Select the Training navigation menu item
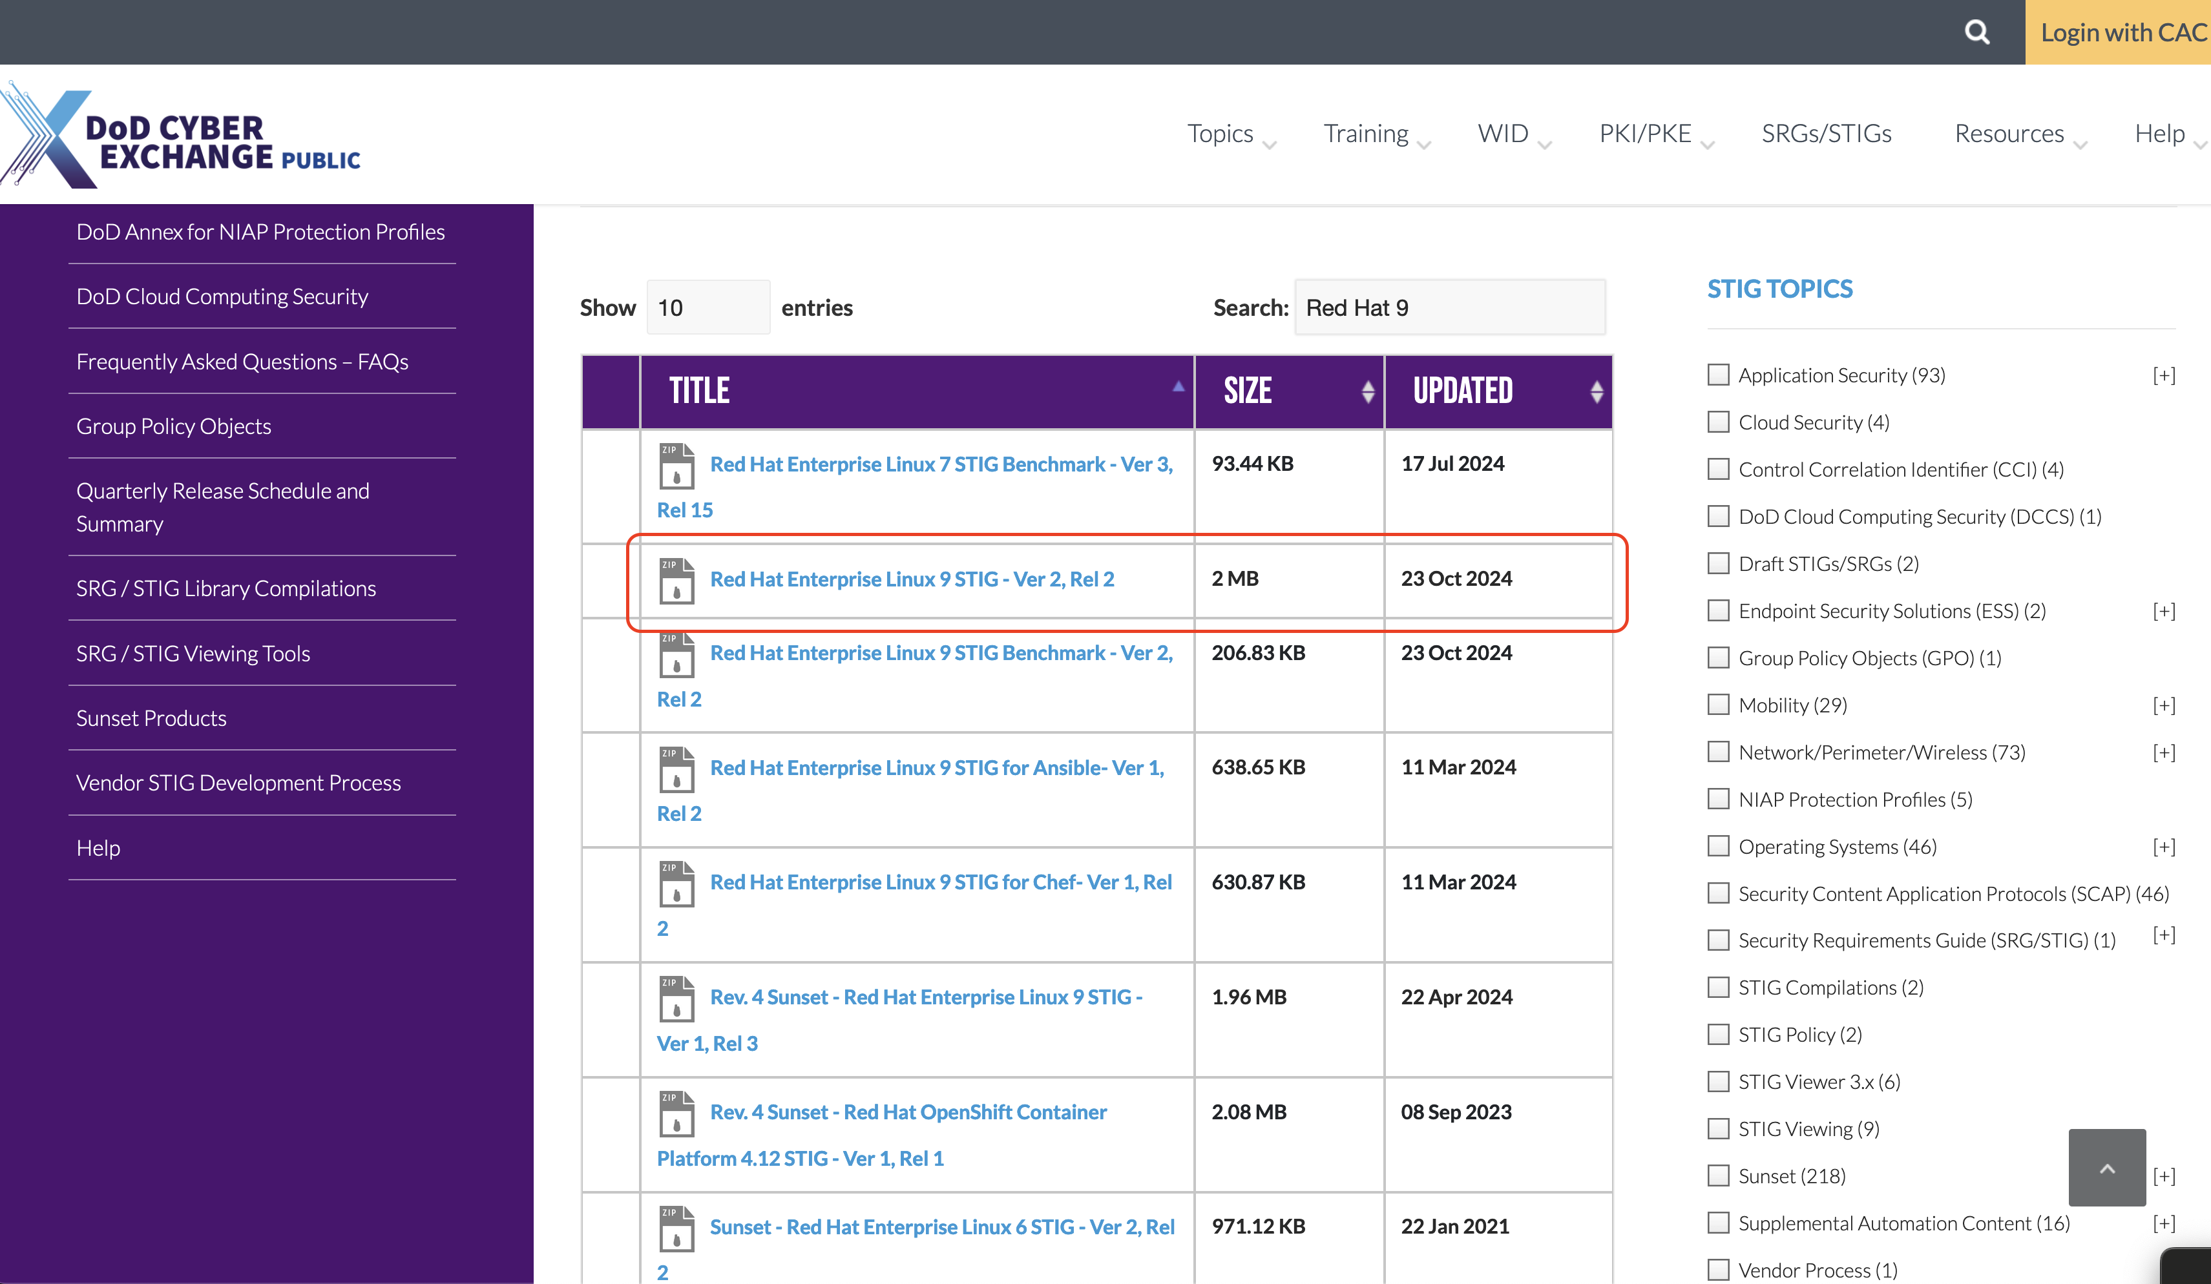2211x1284 pixels. (x=1365, y=133)
